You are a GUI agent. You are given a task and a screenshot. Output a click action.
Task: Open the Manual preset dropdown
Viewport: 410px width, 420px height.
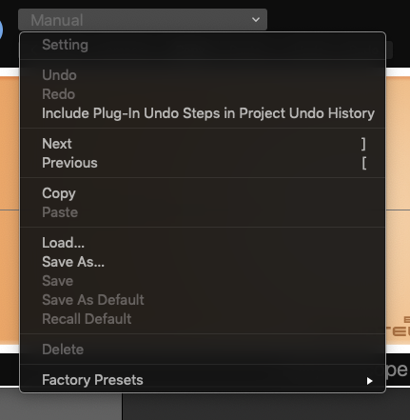143,20
